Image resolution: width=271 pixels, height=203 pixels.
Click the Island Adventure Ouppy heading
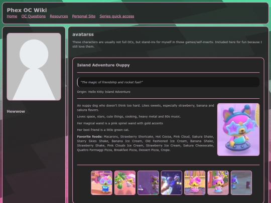tap(103, 65)
